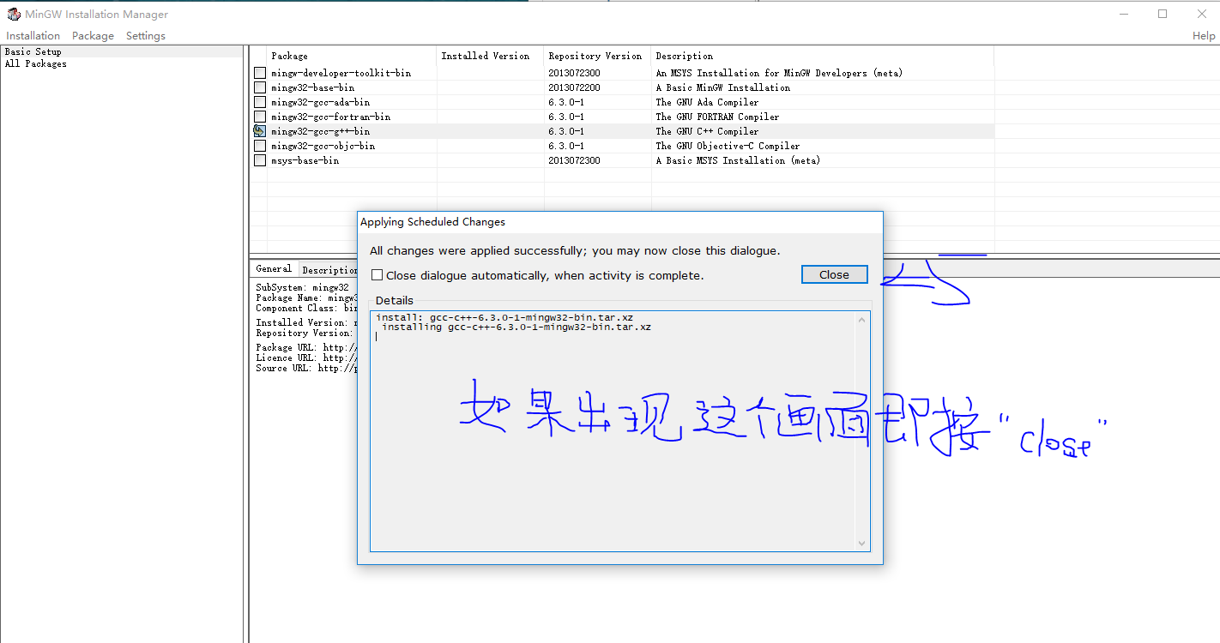Viewport: 1220px width, 643px height.
Task: Sort by Repository Version column header
Action: pyautogui.click(x=597, y=56)
